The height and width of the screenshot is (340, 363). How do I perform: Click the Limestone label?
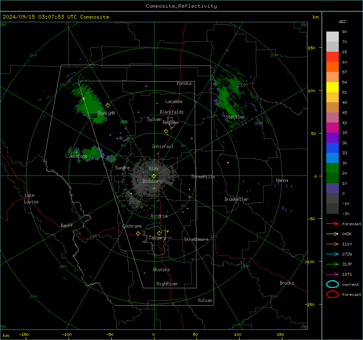(76, 156)
